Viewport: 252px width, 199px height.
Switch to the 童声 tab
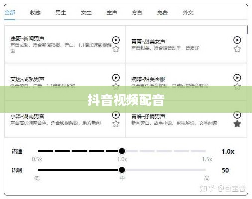(112, 13)
